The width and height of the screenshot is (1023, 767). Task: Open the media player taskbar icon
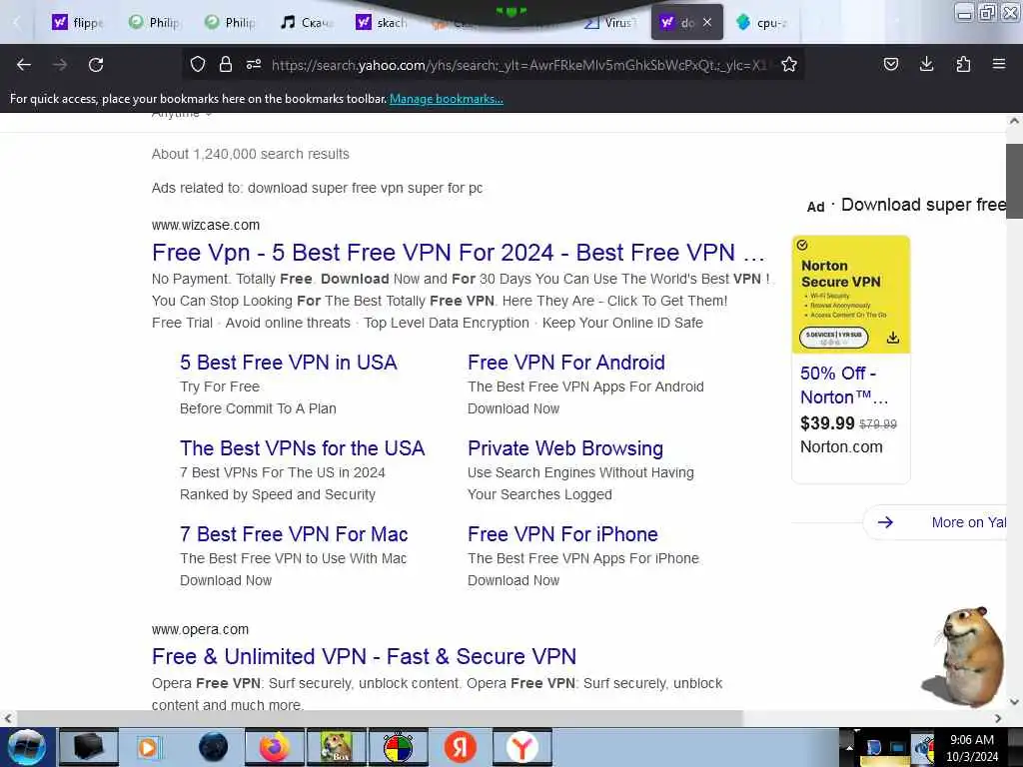148,747
